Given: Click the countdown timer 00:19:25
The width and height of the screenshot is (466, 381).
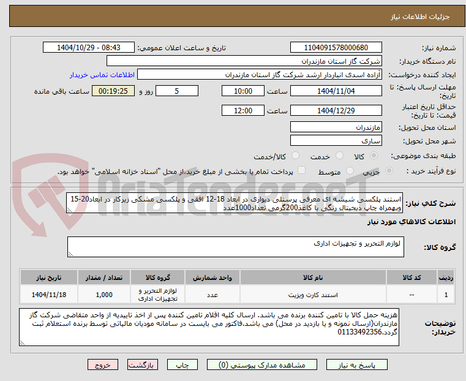Looking at the screenshot, I should 113,91.
